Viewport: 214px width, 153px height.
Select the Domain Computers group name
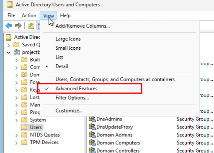(118, 143)
